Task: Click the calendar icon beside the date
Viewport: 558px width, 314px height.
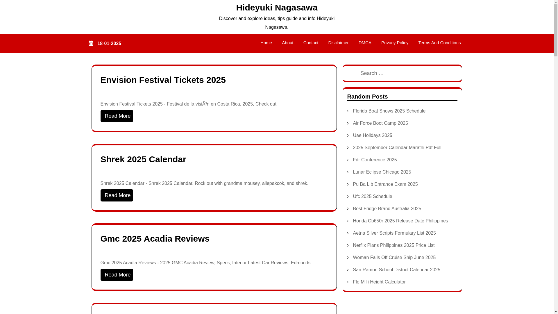Action: [x=91, y=43]
